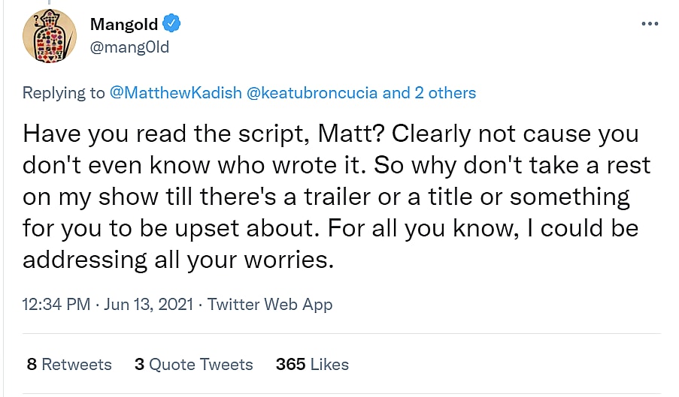
Task: Visit the @MatthewKadish mention
Action: point(174,93)
